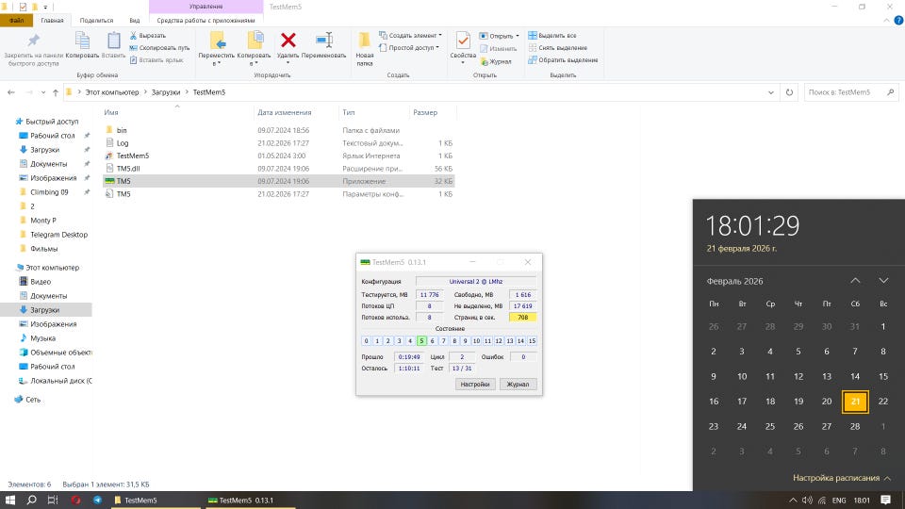The width and height of the screenshot is (905, 509).
Task: Rename file with Переименовать icon
Action: [x=323, y=45]
